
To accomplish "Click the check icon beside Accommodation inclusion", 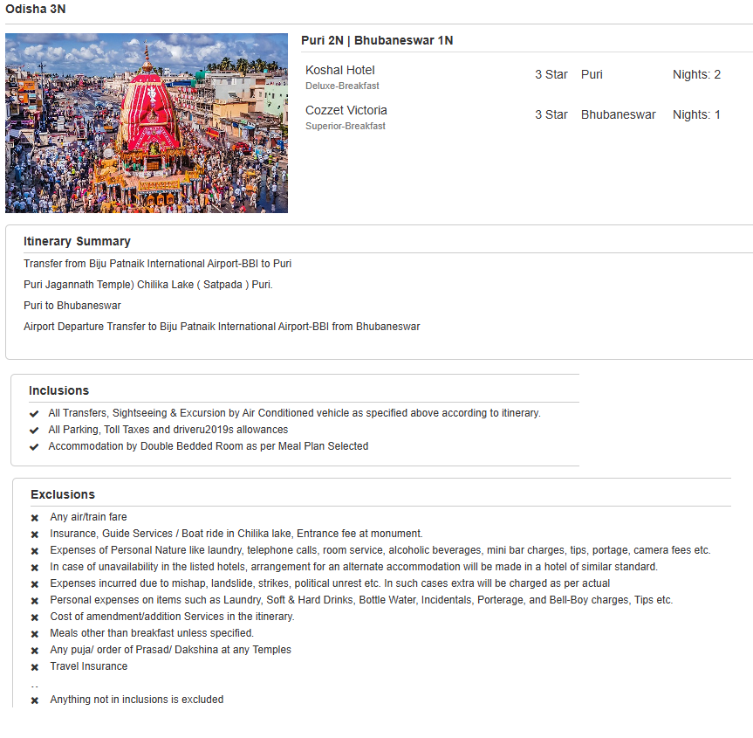I will pyautogui.click(x=34, y=446).
